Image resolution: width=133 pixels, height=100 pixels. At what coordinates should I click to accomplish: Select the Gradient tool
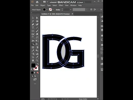tap(37, 47)
